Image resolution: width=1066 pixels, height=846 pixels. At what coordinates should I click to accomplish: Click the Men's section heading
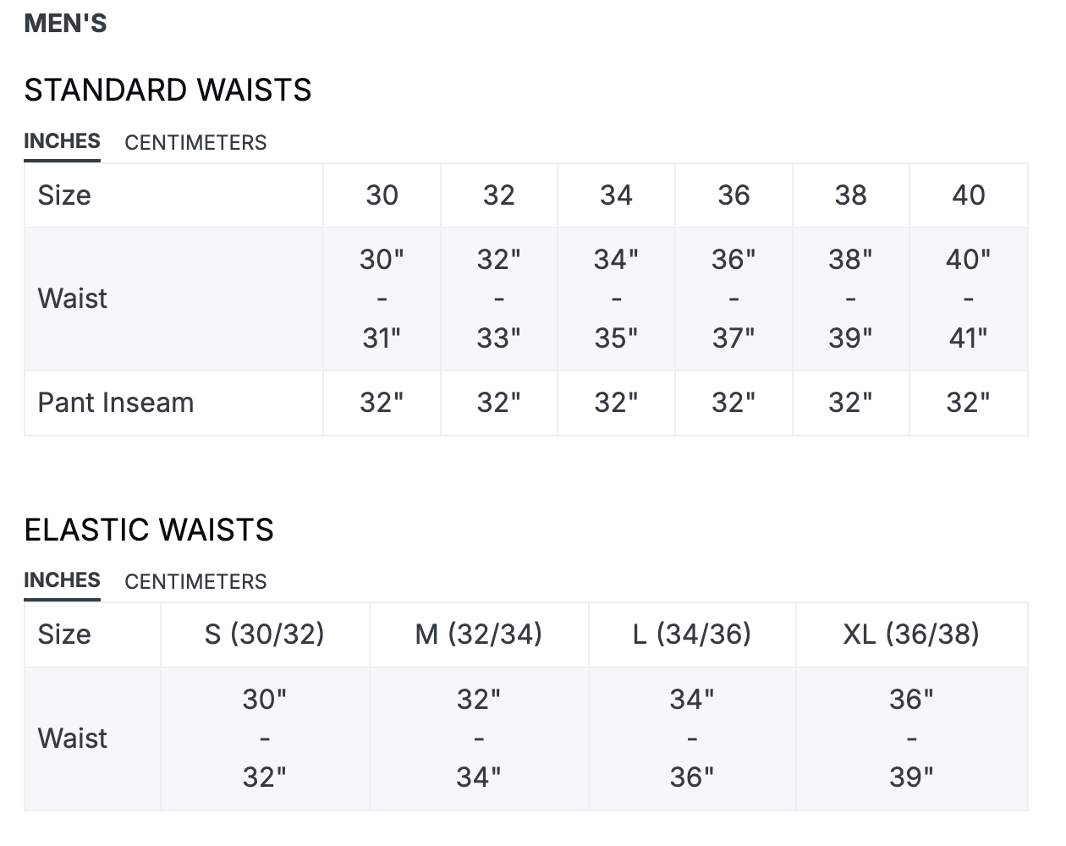65,23
